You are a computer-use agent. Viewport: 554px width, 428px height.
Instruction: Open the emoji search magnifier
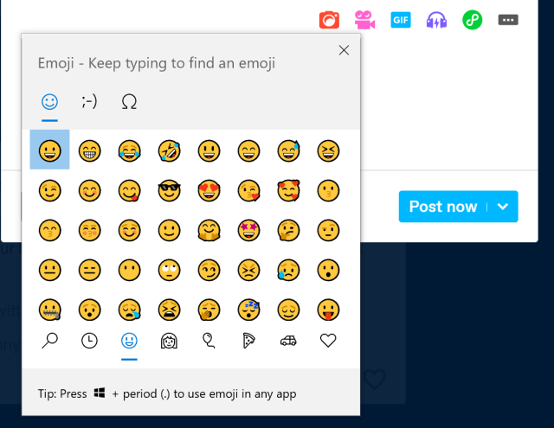coord(49,341)
